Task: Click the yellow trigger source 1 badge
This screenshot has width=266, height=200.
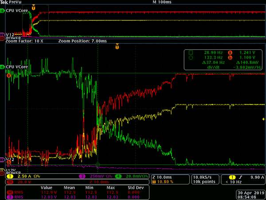Action: point(232,177)
